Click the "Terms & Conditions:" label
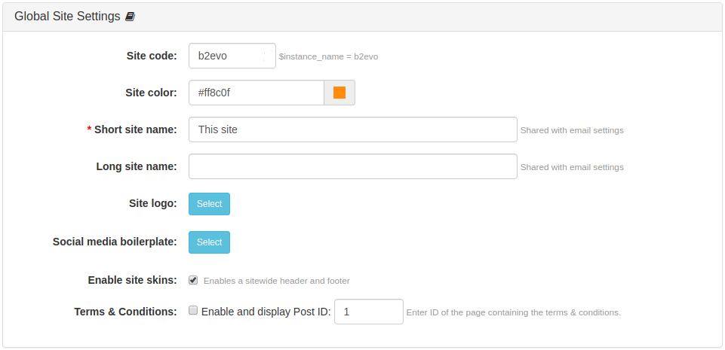Image resolution: width=725 pixels, height=350 pixels. (x=125, y=312)
